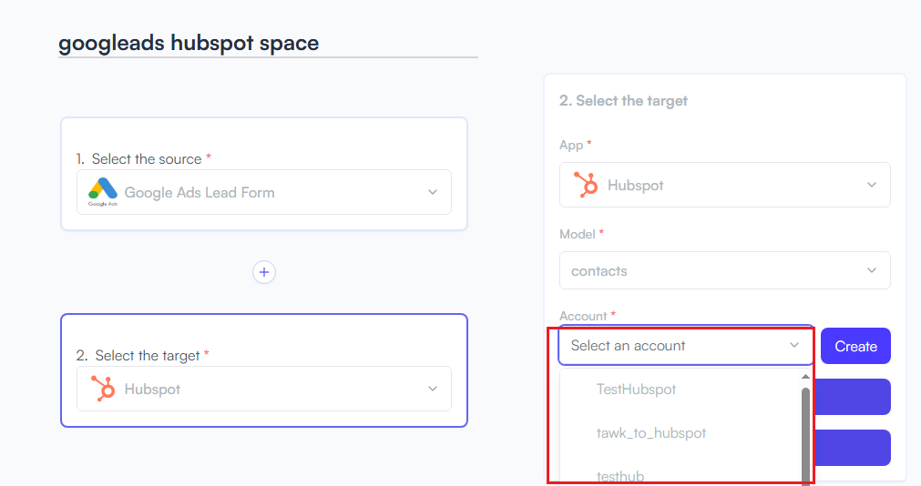The width and height of the screenshot is (921, 486).
Task: Click the plus icon between source and target
Action: pos(264,272)
